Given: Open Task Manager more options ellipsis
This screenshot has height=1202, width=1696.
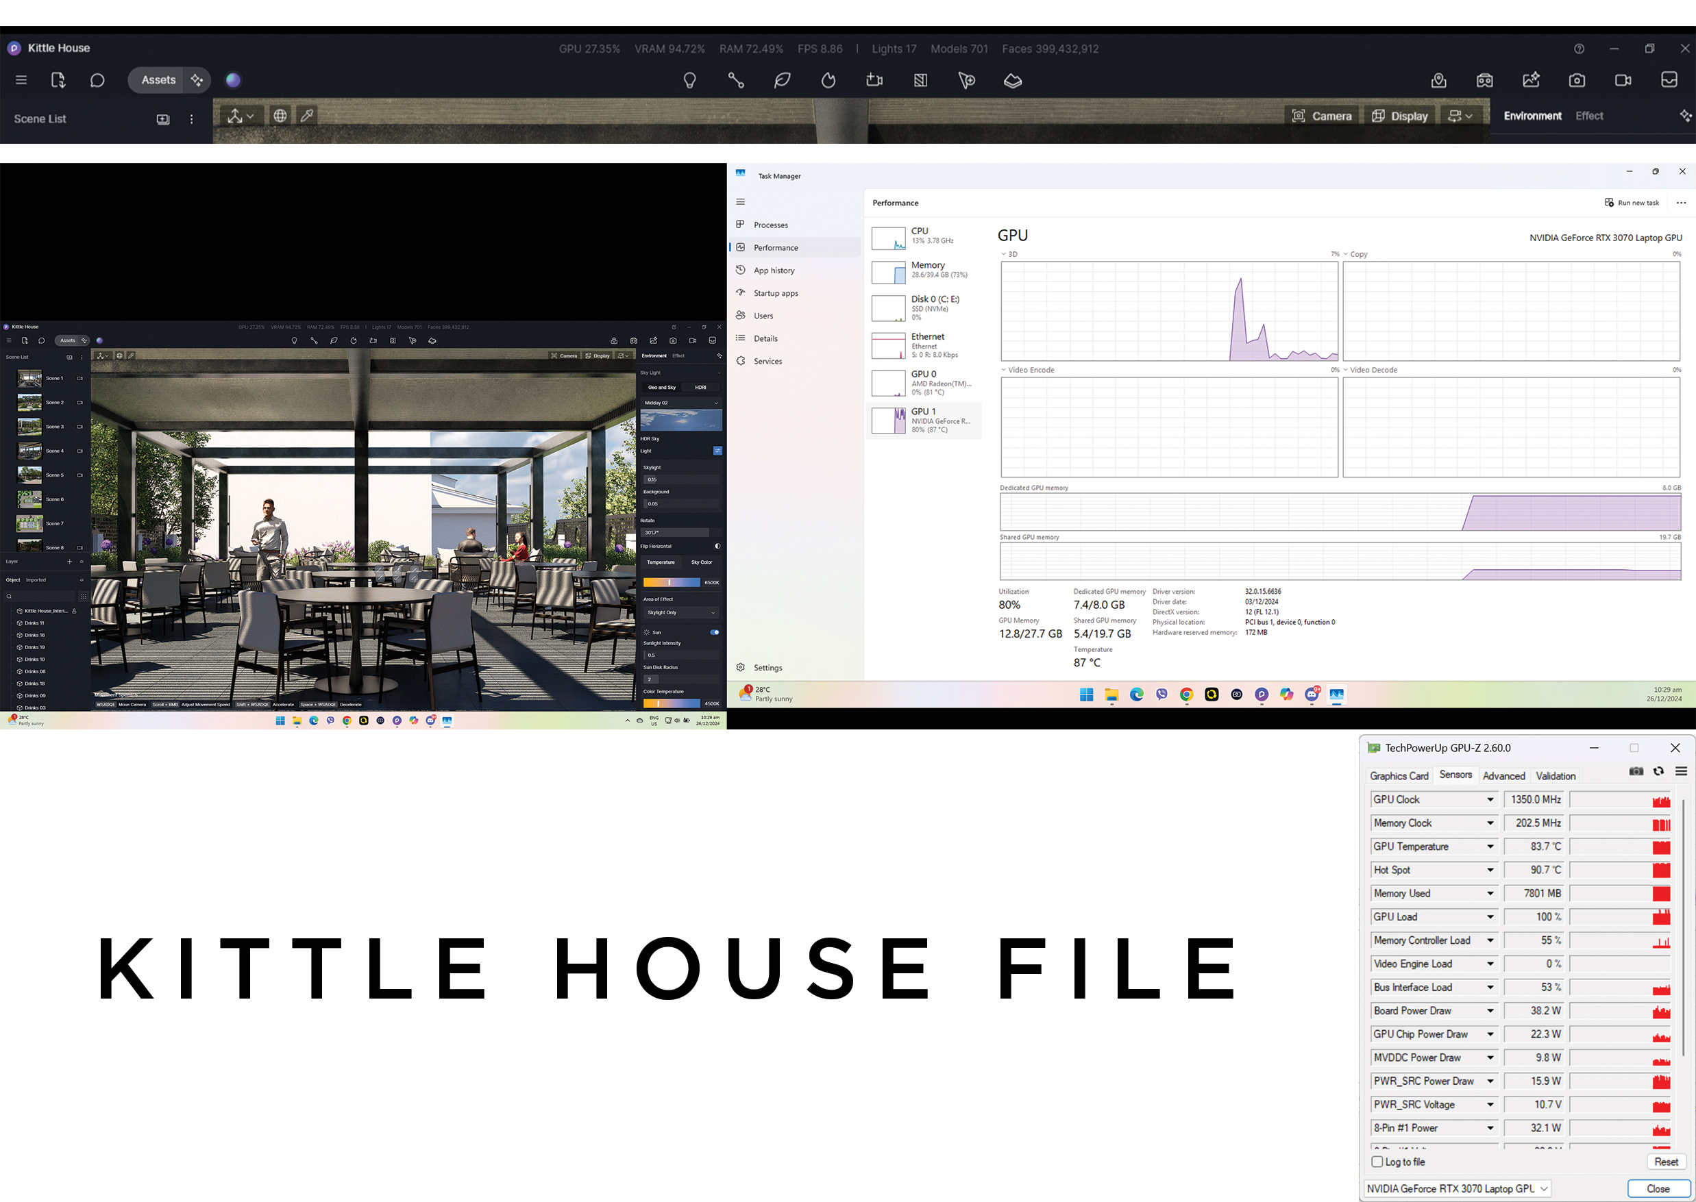Looking at the screenshot, I should click(1680, 203).
